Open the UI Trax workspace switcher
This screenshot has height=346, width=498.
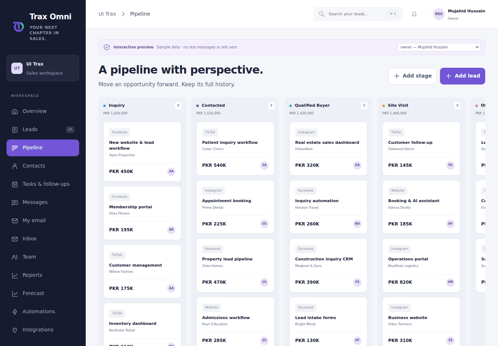pos(43,68)
